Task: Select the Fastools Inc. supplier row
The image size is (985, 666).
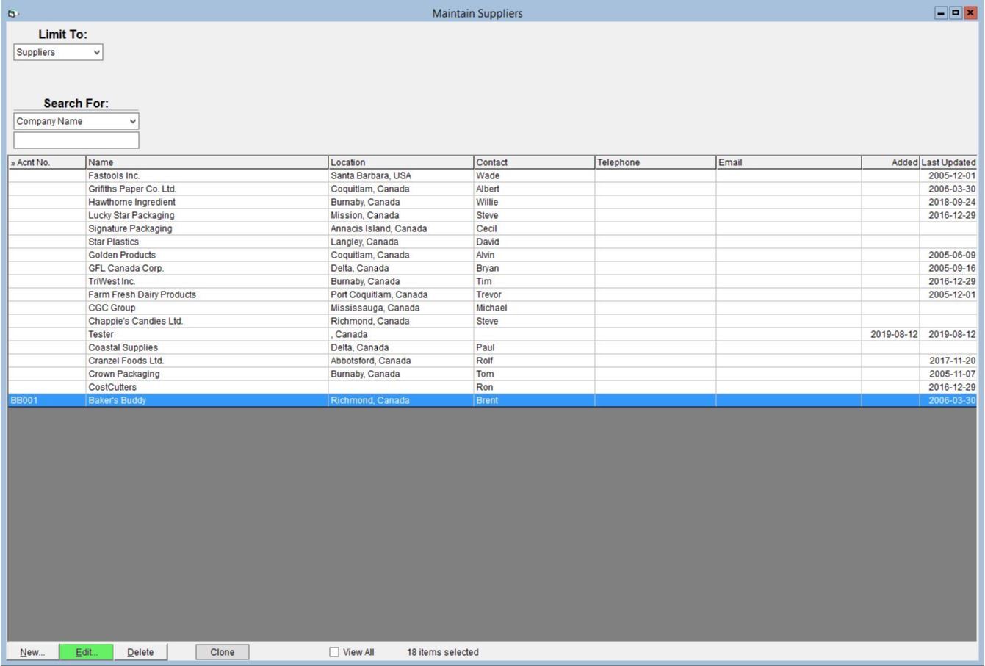Action: pos(492,175)
